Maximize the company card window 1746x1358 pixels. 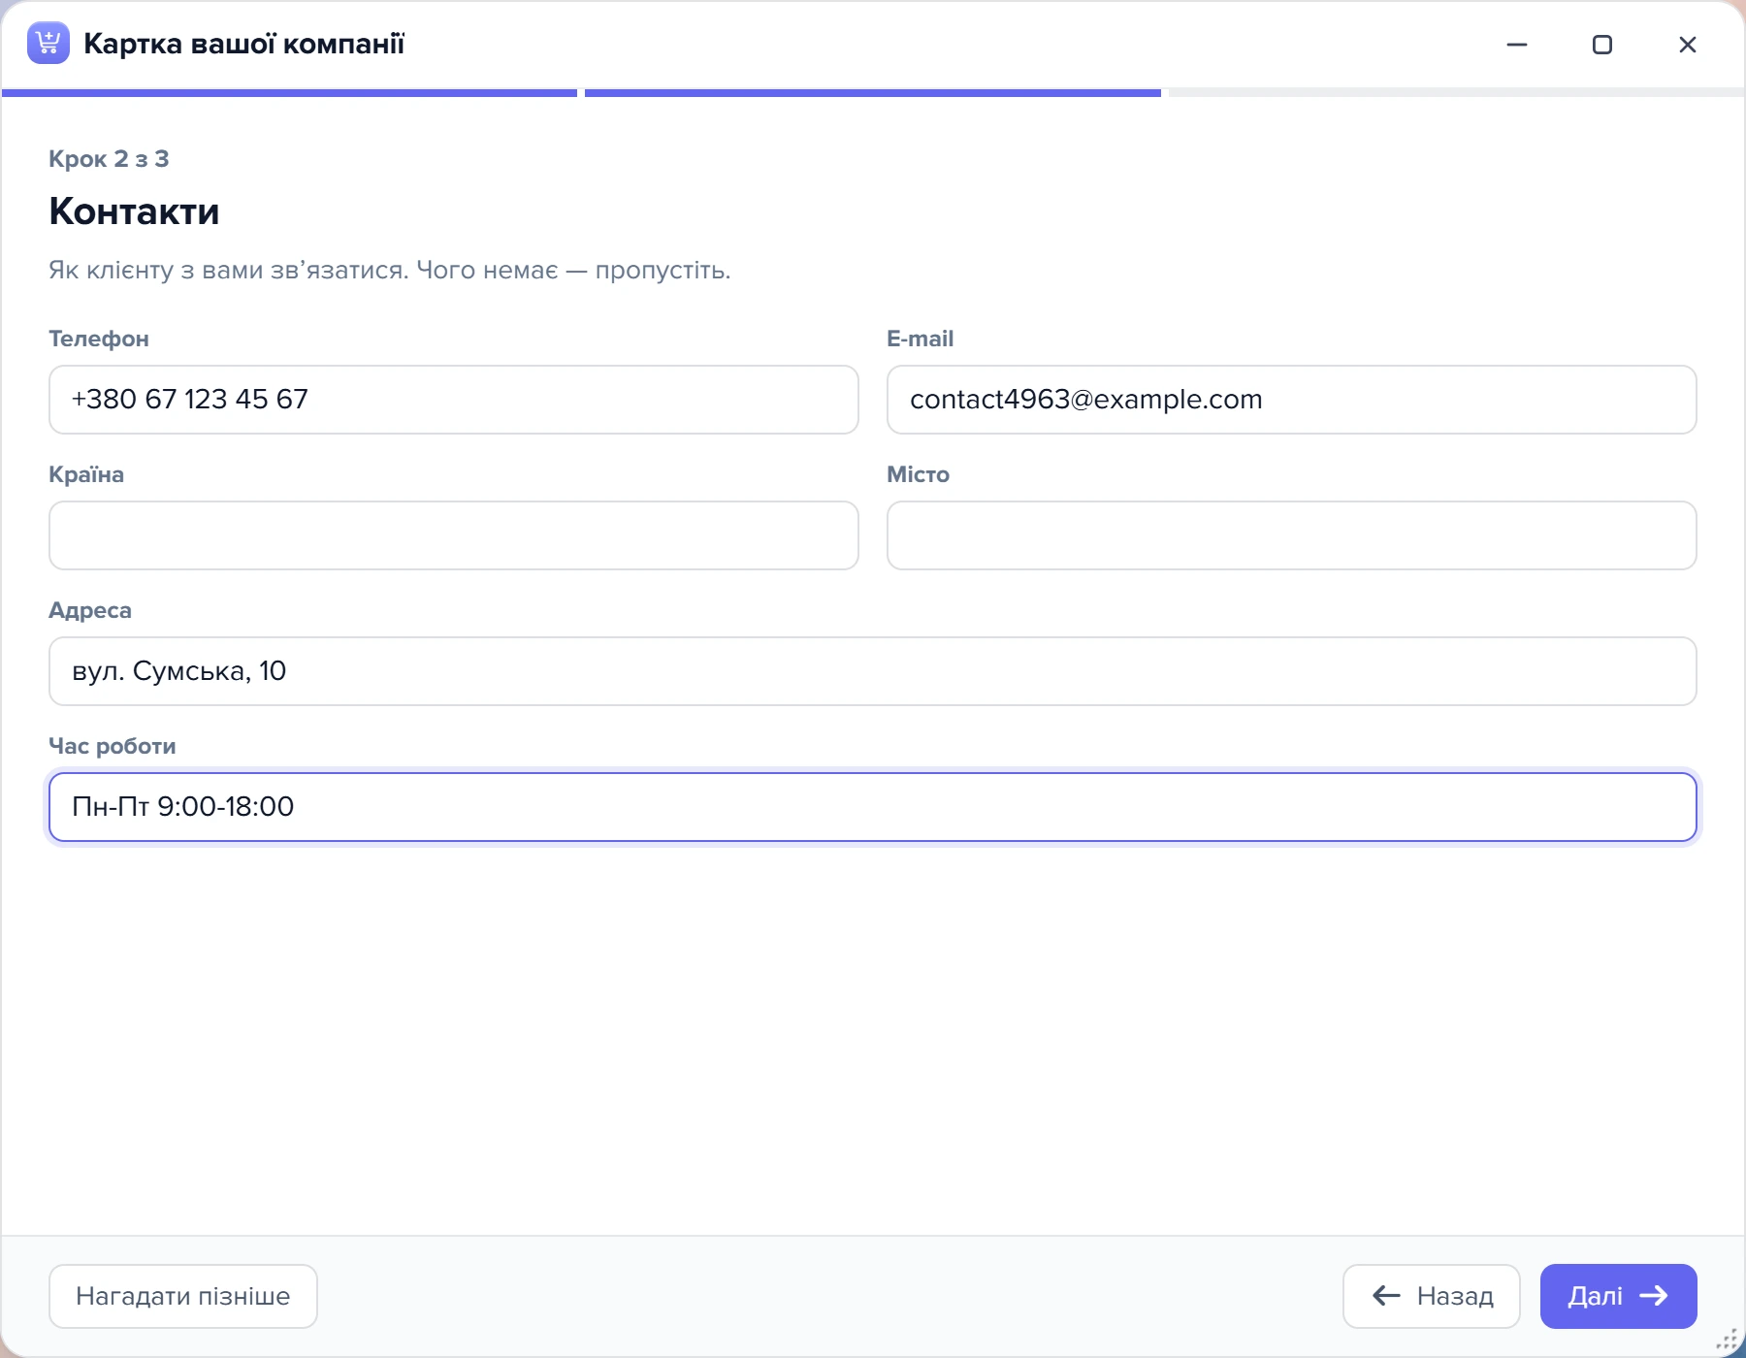1602,45
